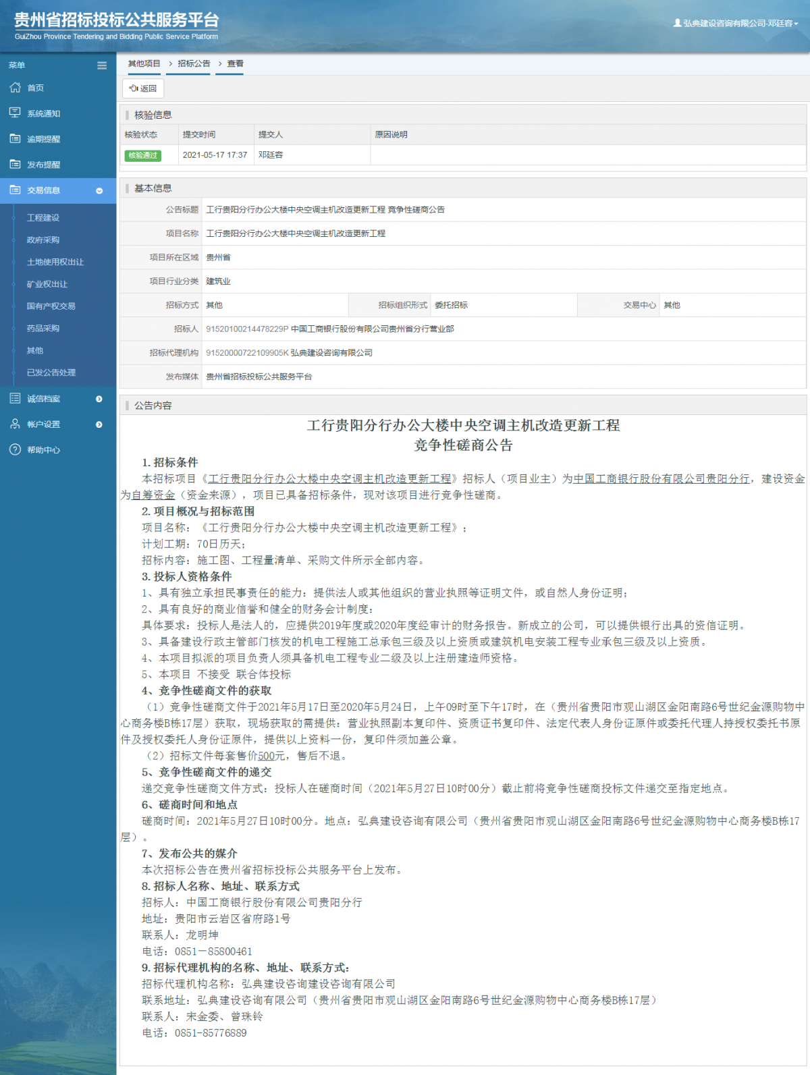Open 逾期提醒 in the sidebar

tap(43, 139)
